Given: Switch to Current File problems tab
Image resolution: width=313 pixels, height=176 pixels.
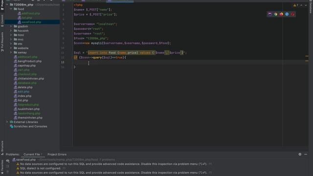Looking at the screenshot, I should tap(33, 154).
